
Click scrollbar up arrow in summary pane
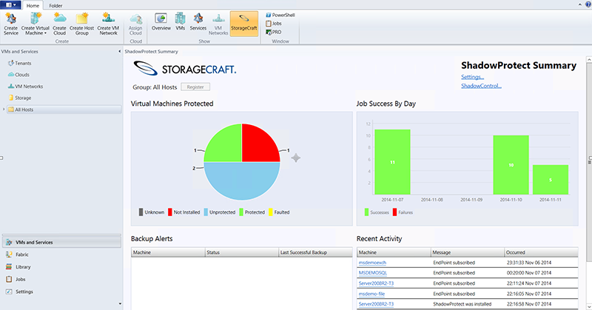pyautogui.click(x=589, y=59)
